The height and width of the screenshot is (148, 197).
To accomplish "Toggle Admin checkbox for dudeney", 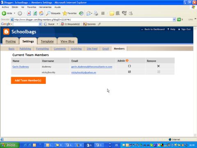I will (129, 66).
